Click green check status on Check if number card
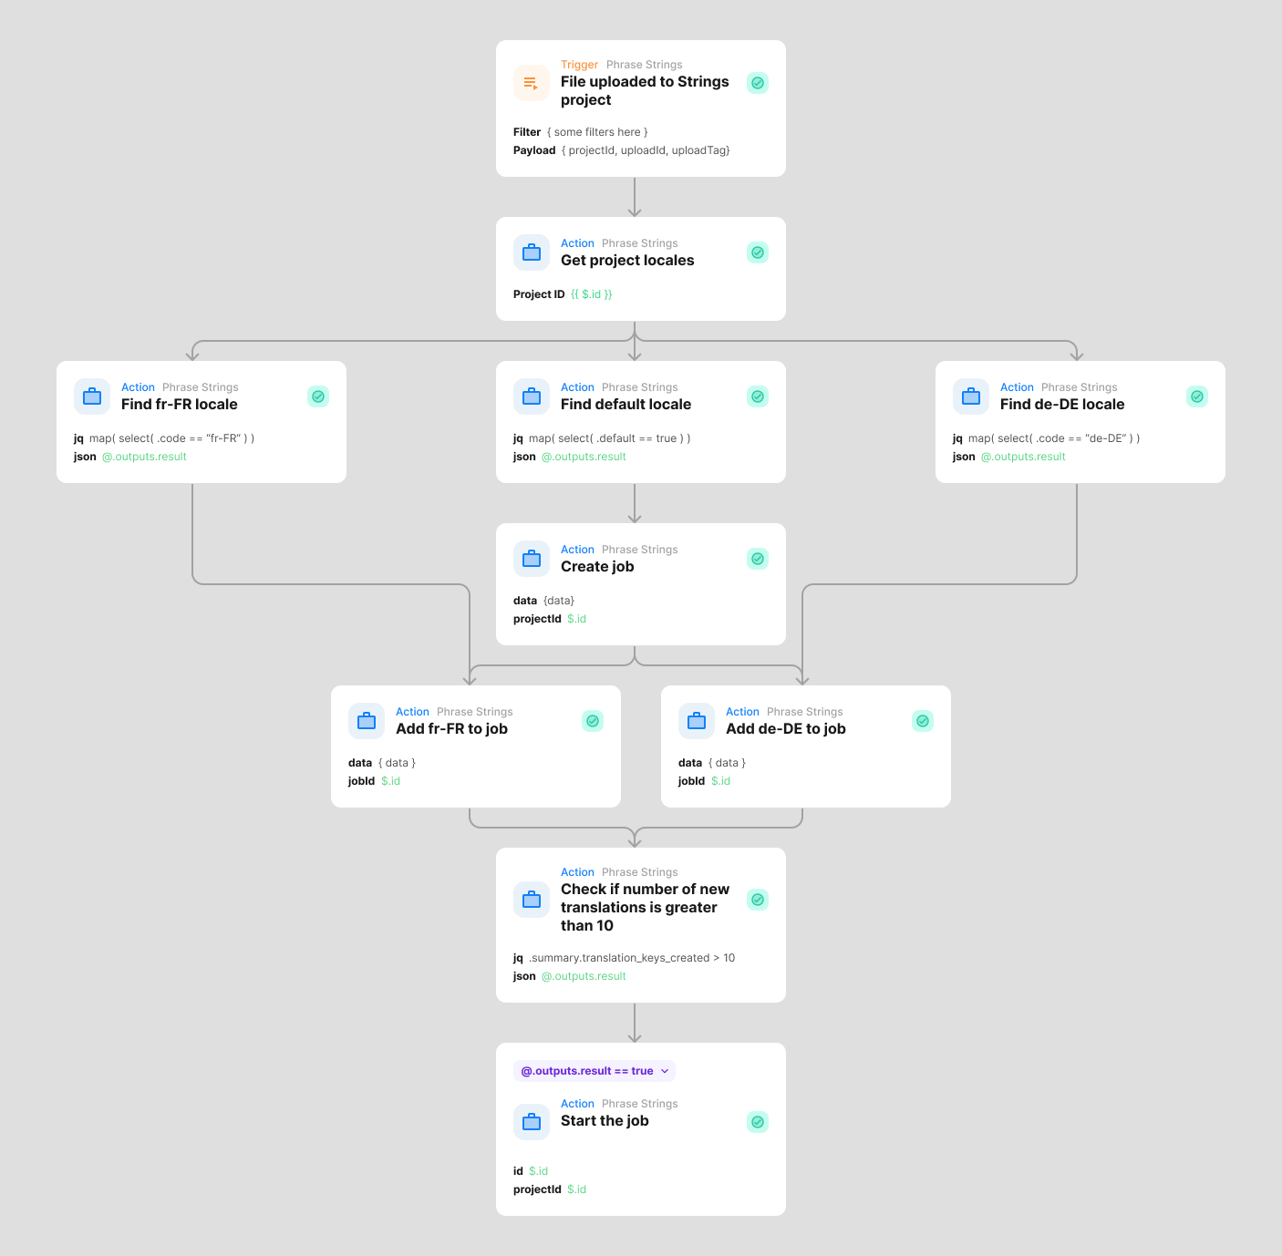 [757, 900]
